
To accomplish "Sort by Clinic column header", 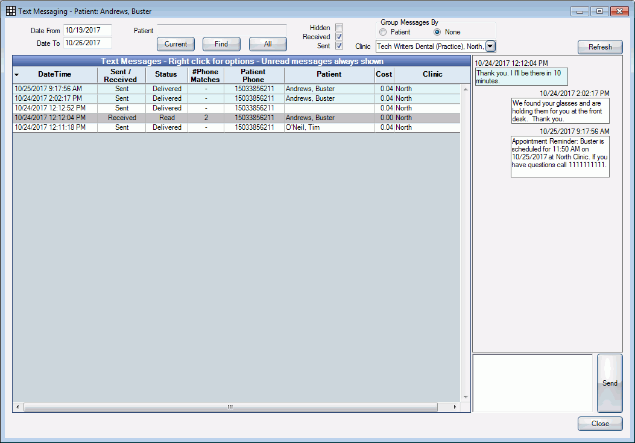I will (x=432, y=75).
